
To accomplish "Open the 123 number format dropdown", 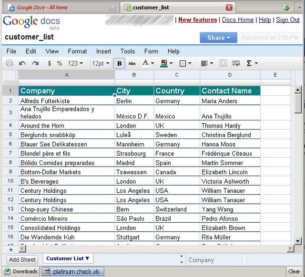I will pos(75,63).
